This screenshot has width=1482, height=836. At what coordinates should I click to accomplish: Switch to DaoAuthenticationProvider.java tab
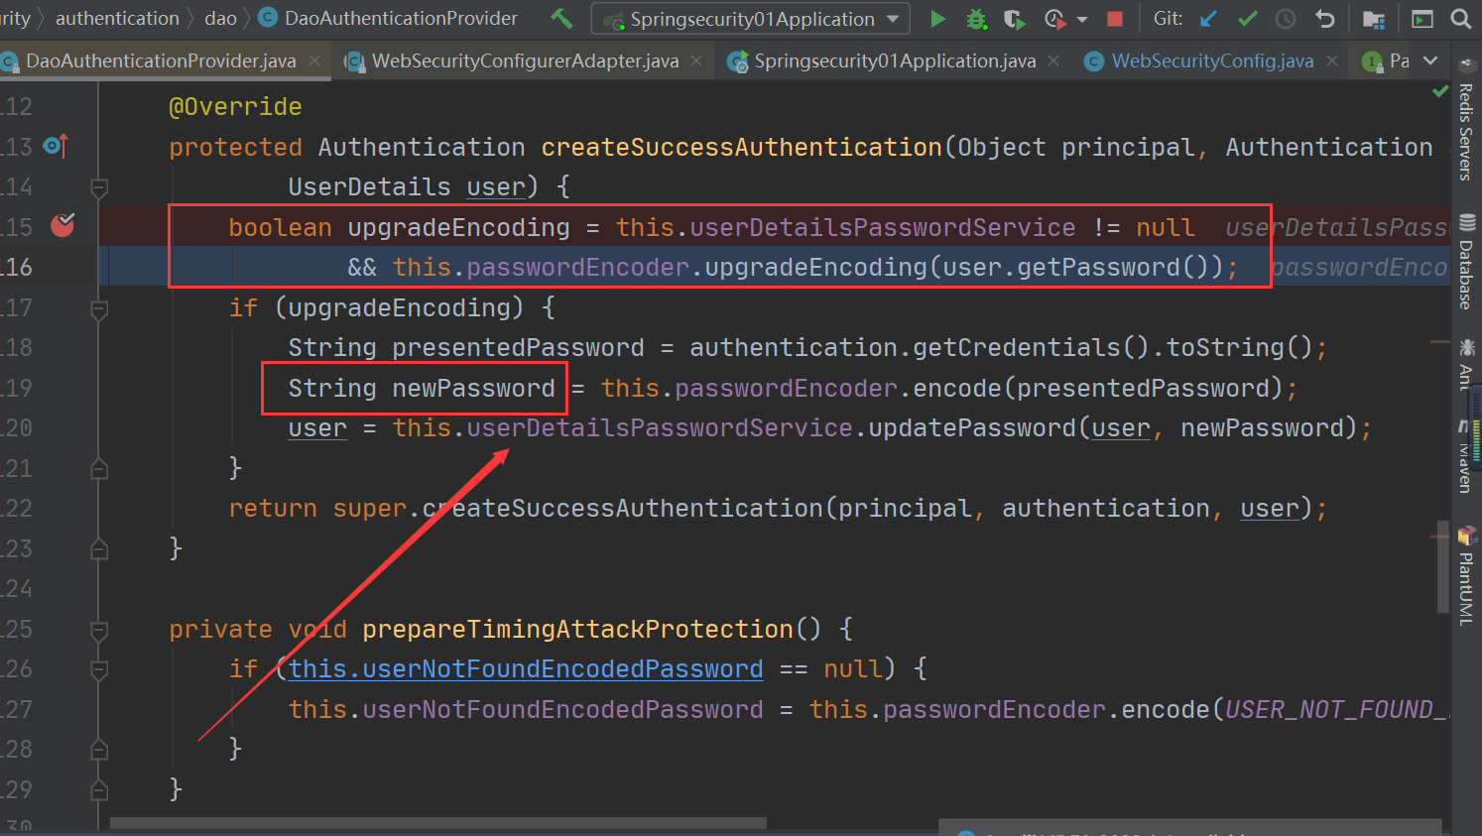click(161, 61)
